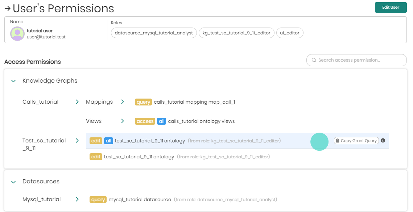Screen dimensions: 413x212
Task: Click the mysql_tutorial datasource permission row
Action: 140,199
